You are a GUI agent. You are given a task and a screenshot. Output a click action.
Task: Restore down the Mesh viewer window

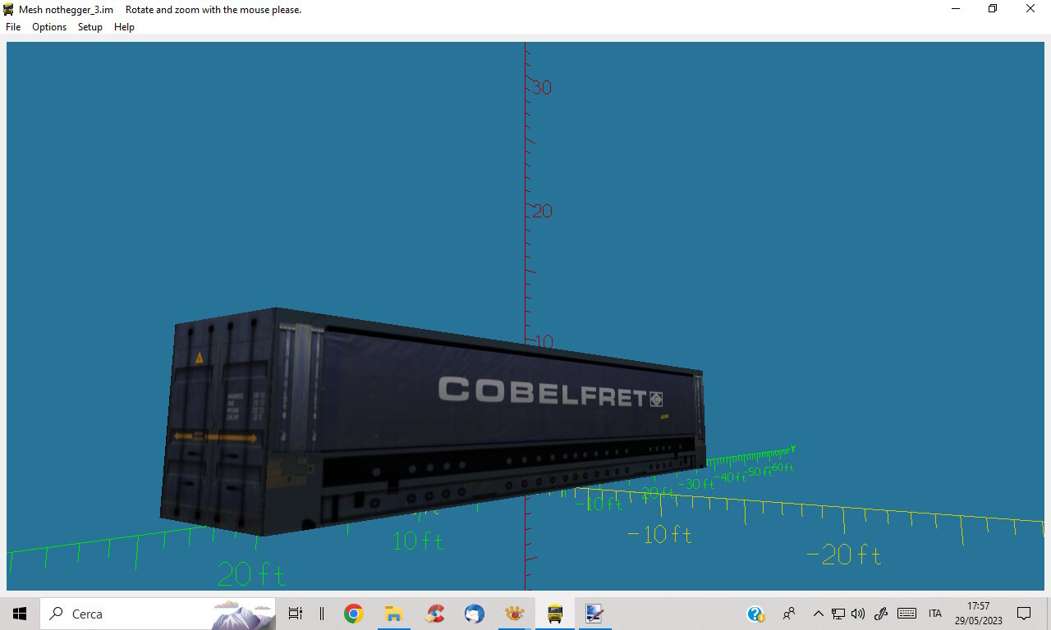click(993, 9)
